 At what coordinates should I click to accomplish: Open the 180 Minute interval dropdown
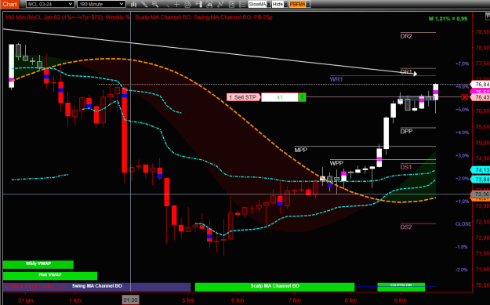pyautogui.click(x=101, y=4)
